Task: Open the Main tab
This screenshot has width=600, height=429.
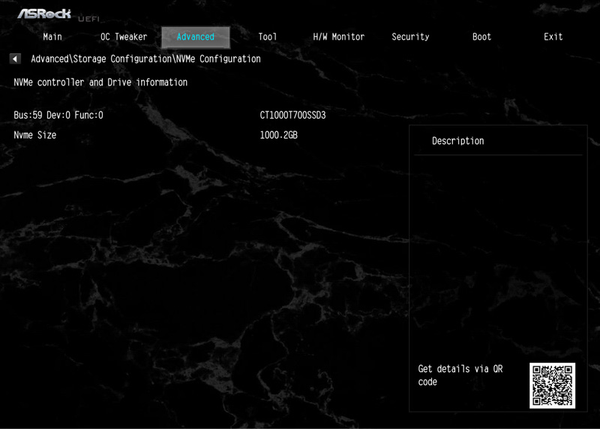Action: [x=52, y=37]
